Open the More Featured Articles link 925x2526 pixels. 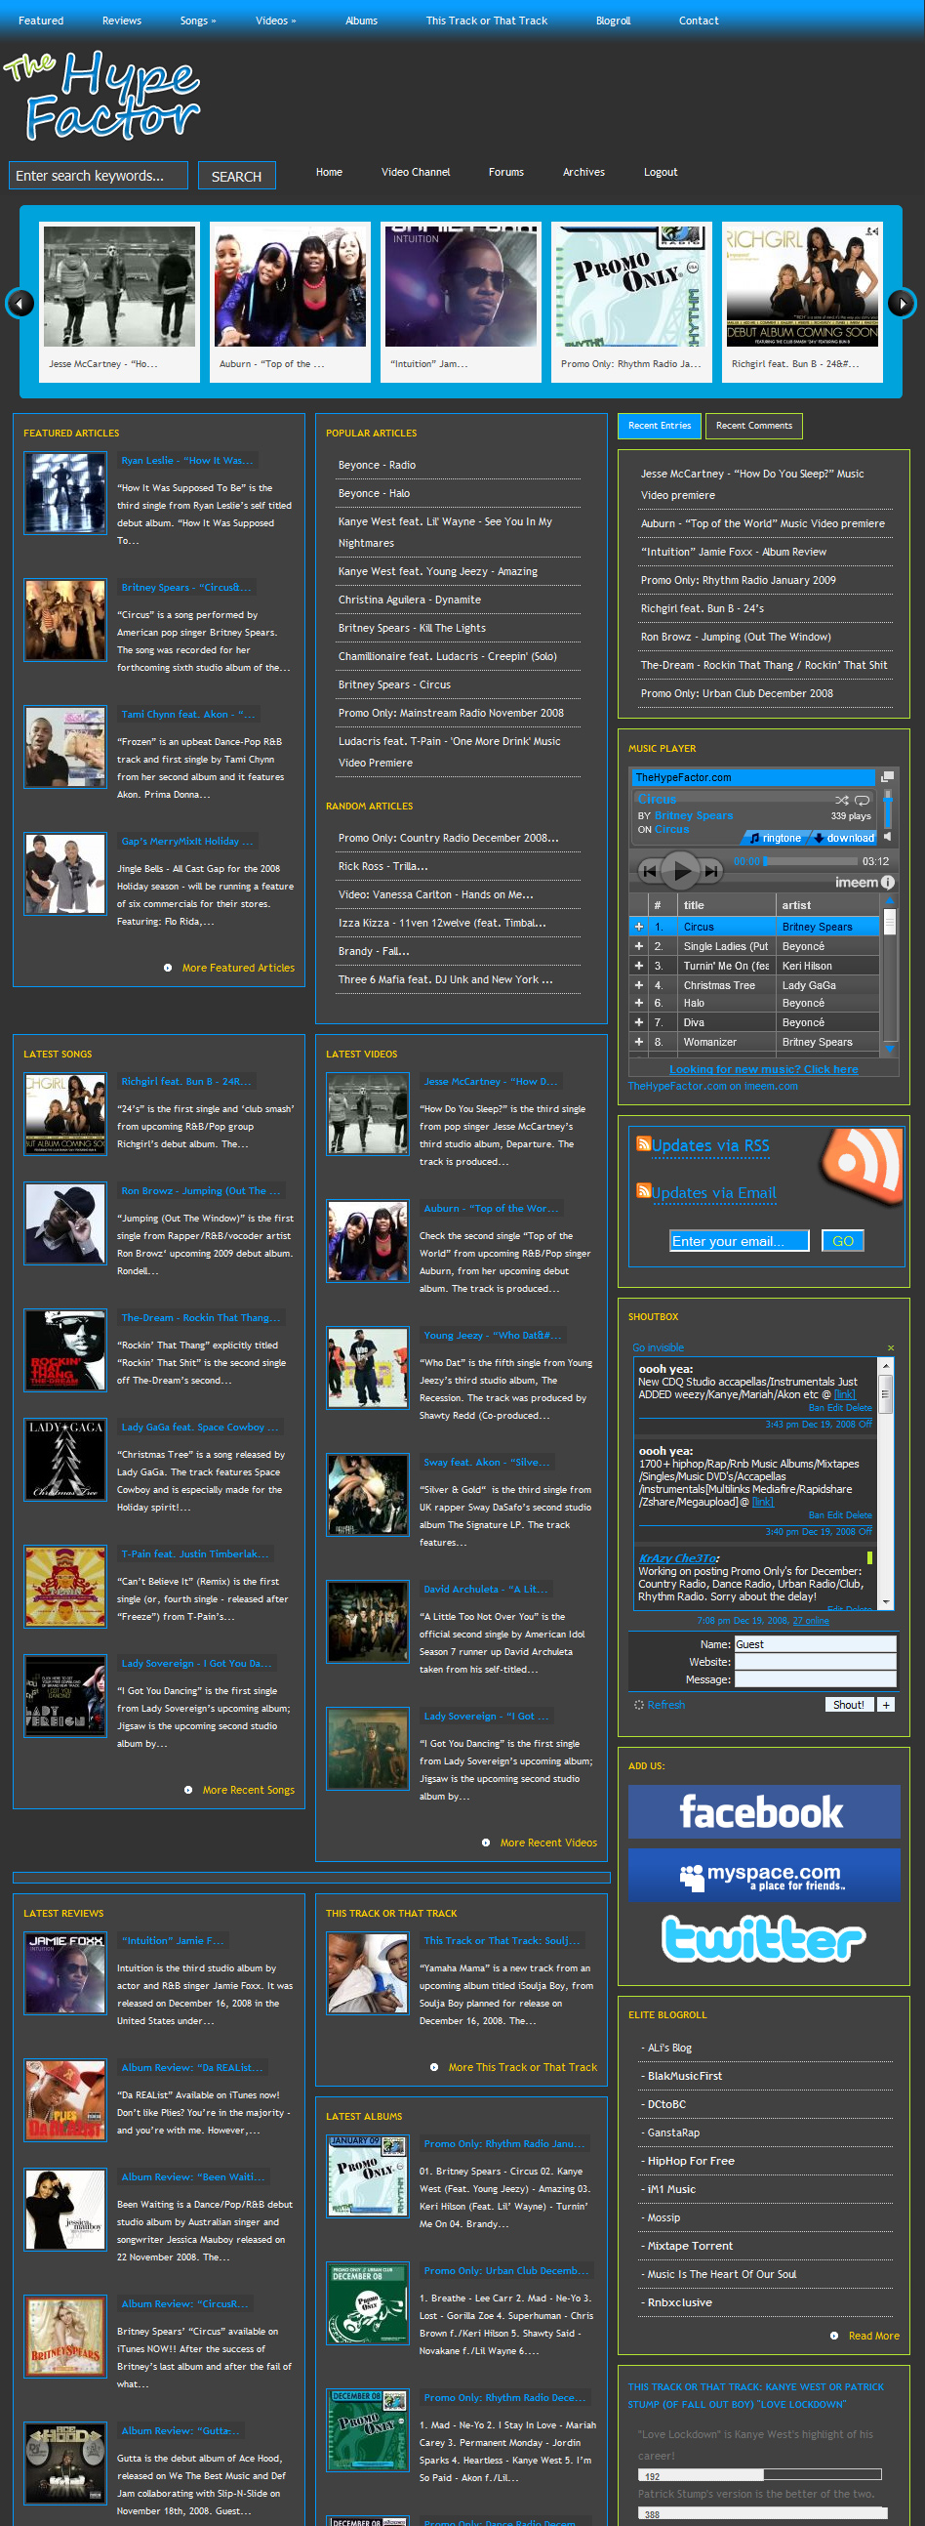tap(237, 968)
